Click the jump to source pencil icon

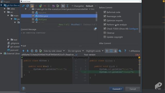pos(58,6)
